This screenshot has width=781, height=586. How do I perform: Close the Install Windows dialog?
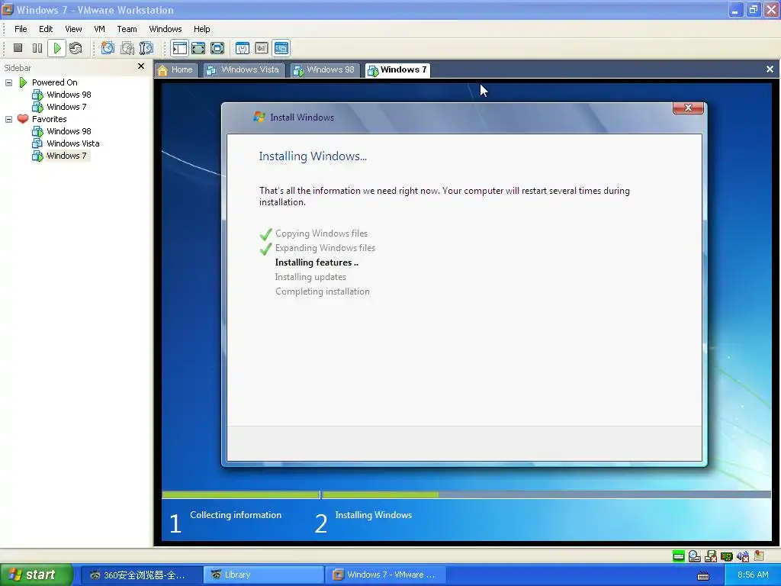click(688, 108)
